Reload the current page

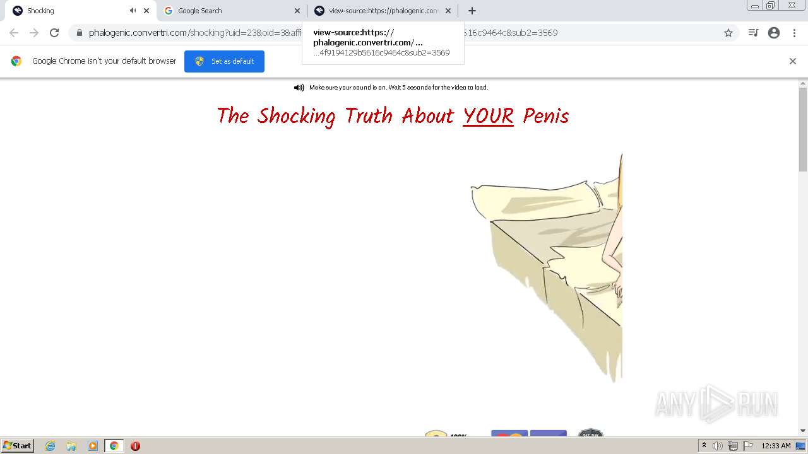(54, 33)
